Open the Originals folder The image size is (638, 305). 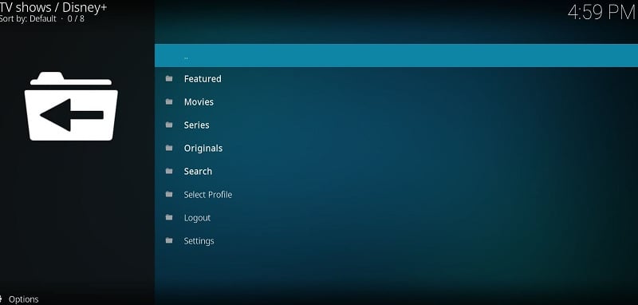396,149
